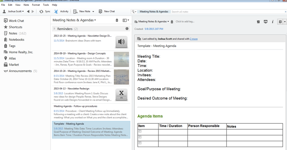Open the New Note dropdown arrow

coord(93,12)
